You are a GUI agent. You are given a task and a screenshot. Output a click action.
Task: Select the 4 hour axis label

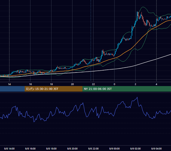coord(156,84)
